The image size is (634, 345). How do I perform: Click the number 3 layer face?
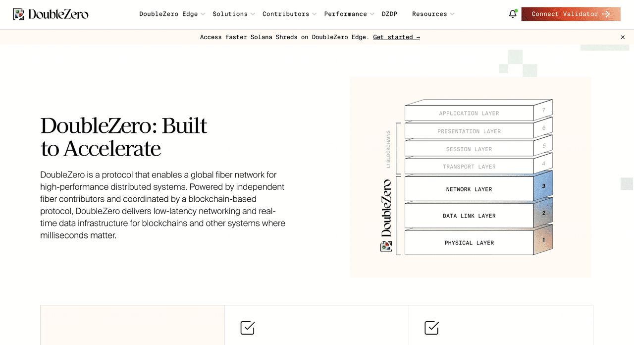click(543, 186)
